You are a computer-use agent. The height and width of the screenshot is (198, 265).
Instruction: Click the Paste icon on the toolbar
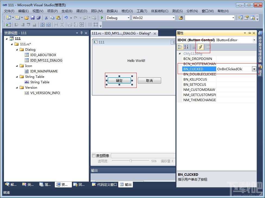[59, 17]
